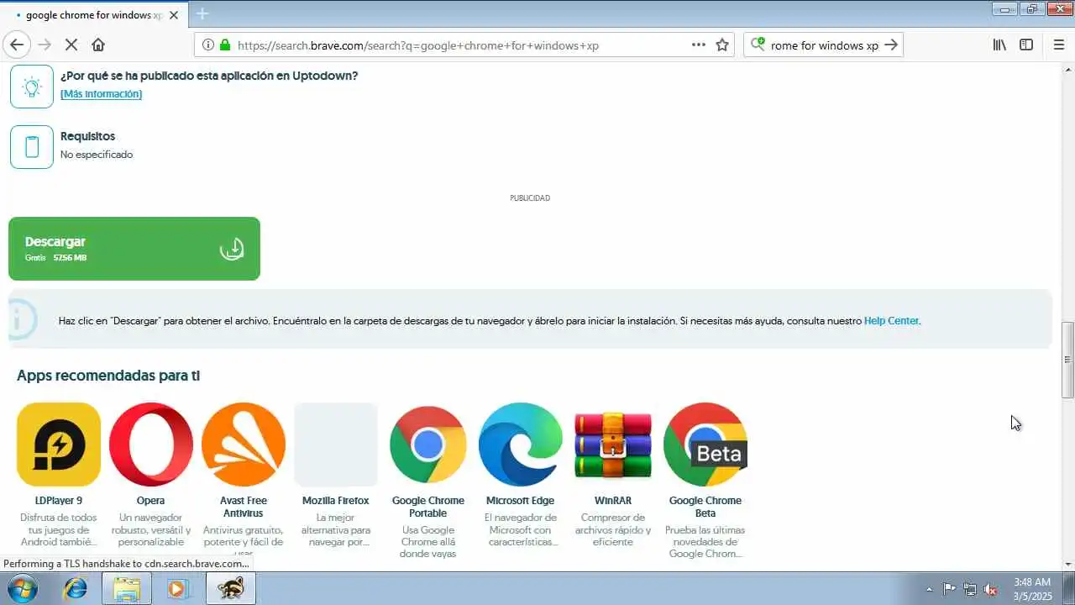Click the Apps recomendadas para ti heading

(108, 376)
